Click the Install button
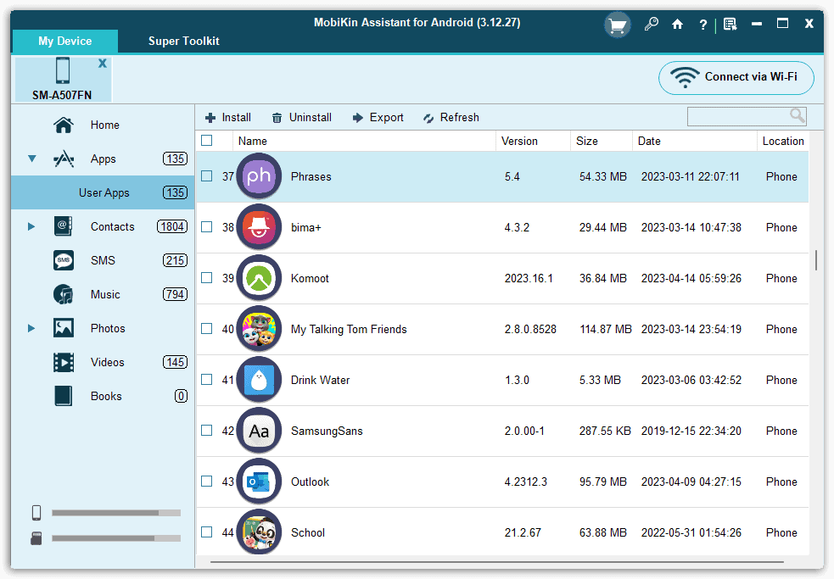This screenshot has width=834, height=579. 228,118
